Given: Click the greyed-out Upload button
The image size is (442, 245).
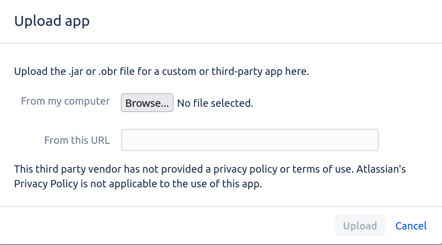Looking at the screenshot, I should point(360,226).
